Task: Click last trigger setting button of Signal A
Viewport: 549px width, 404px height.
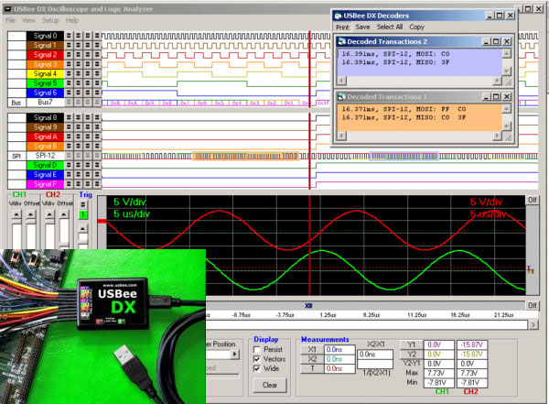Action: 97,136
